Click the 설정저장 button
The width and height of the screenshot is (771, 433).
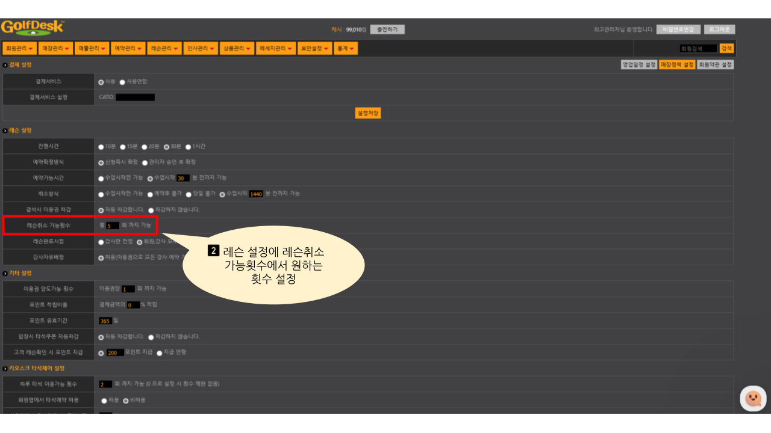(368, 113)
